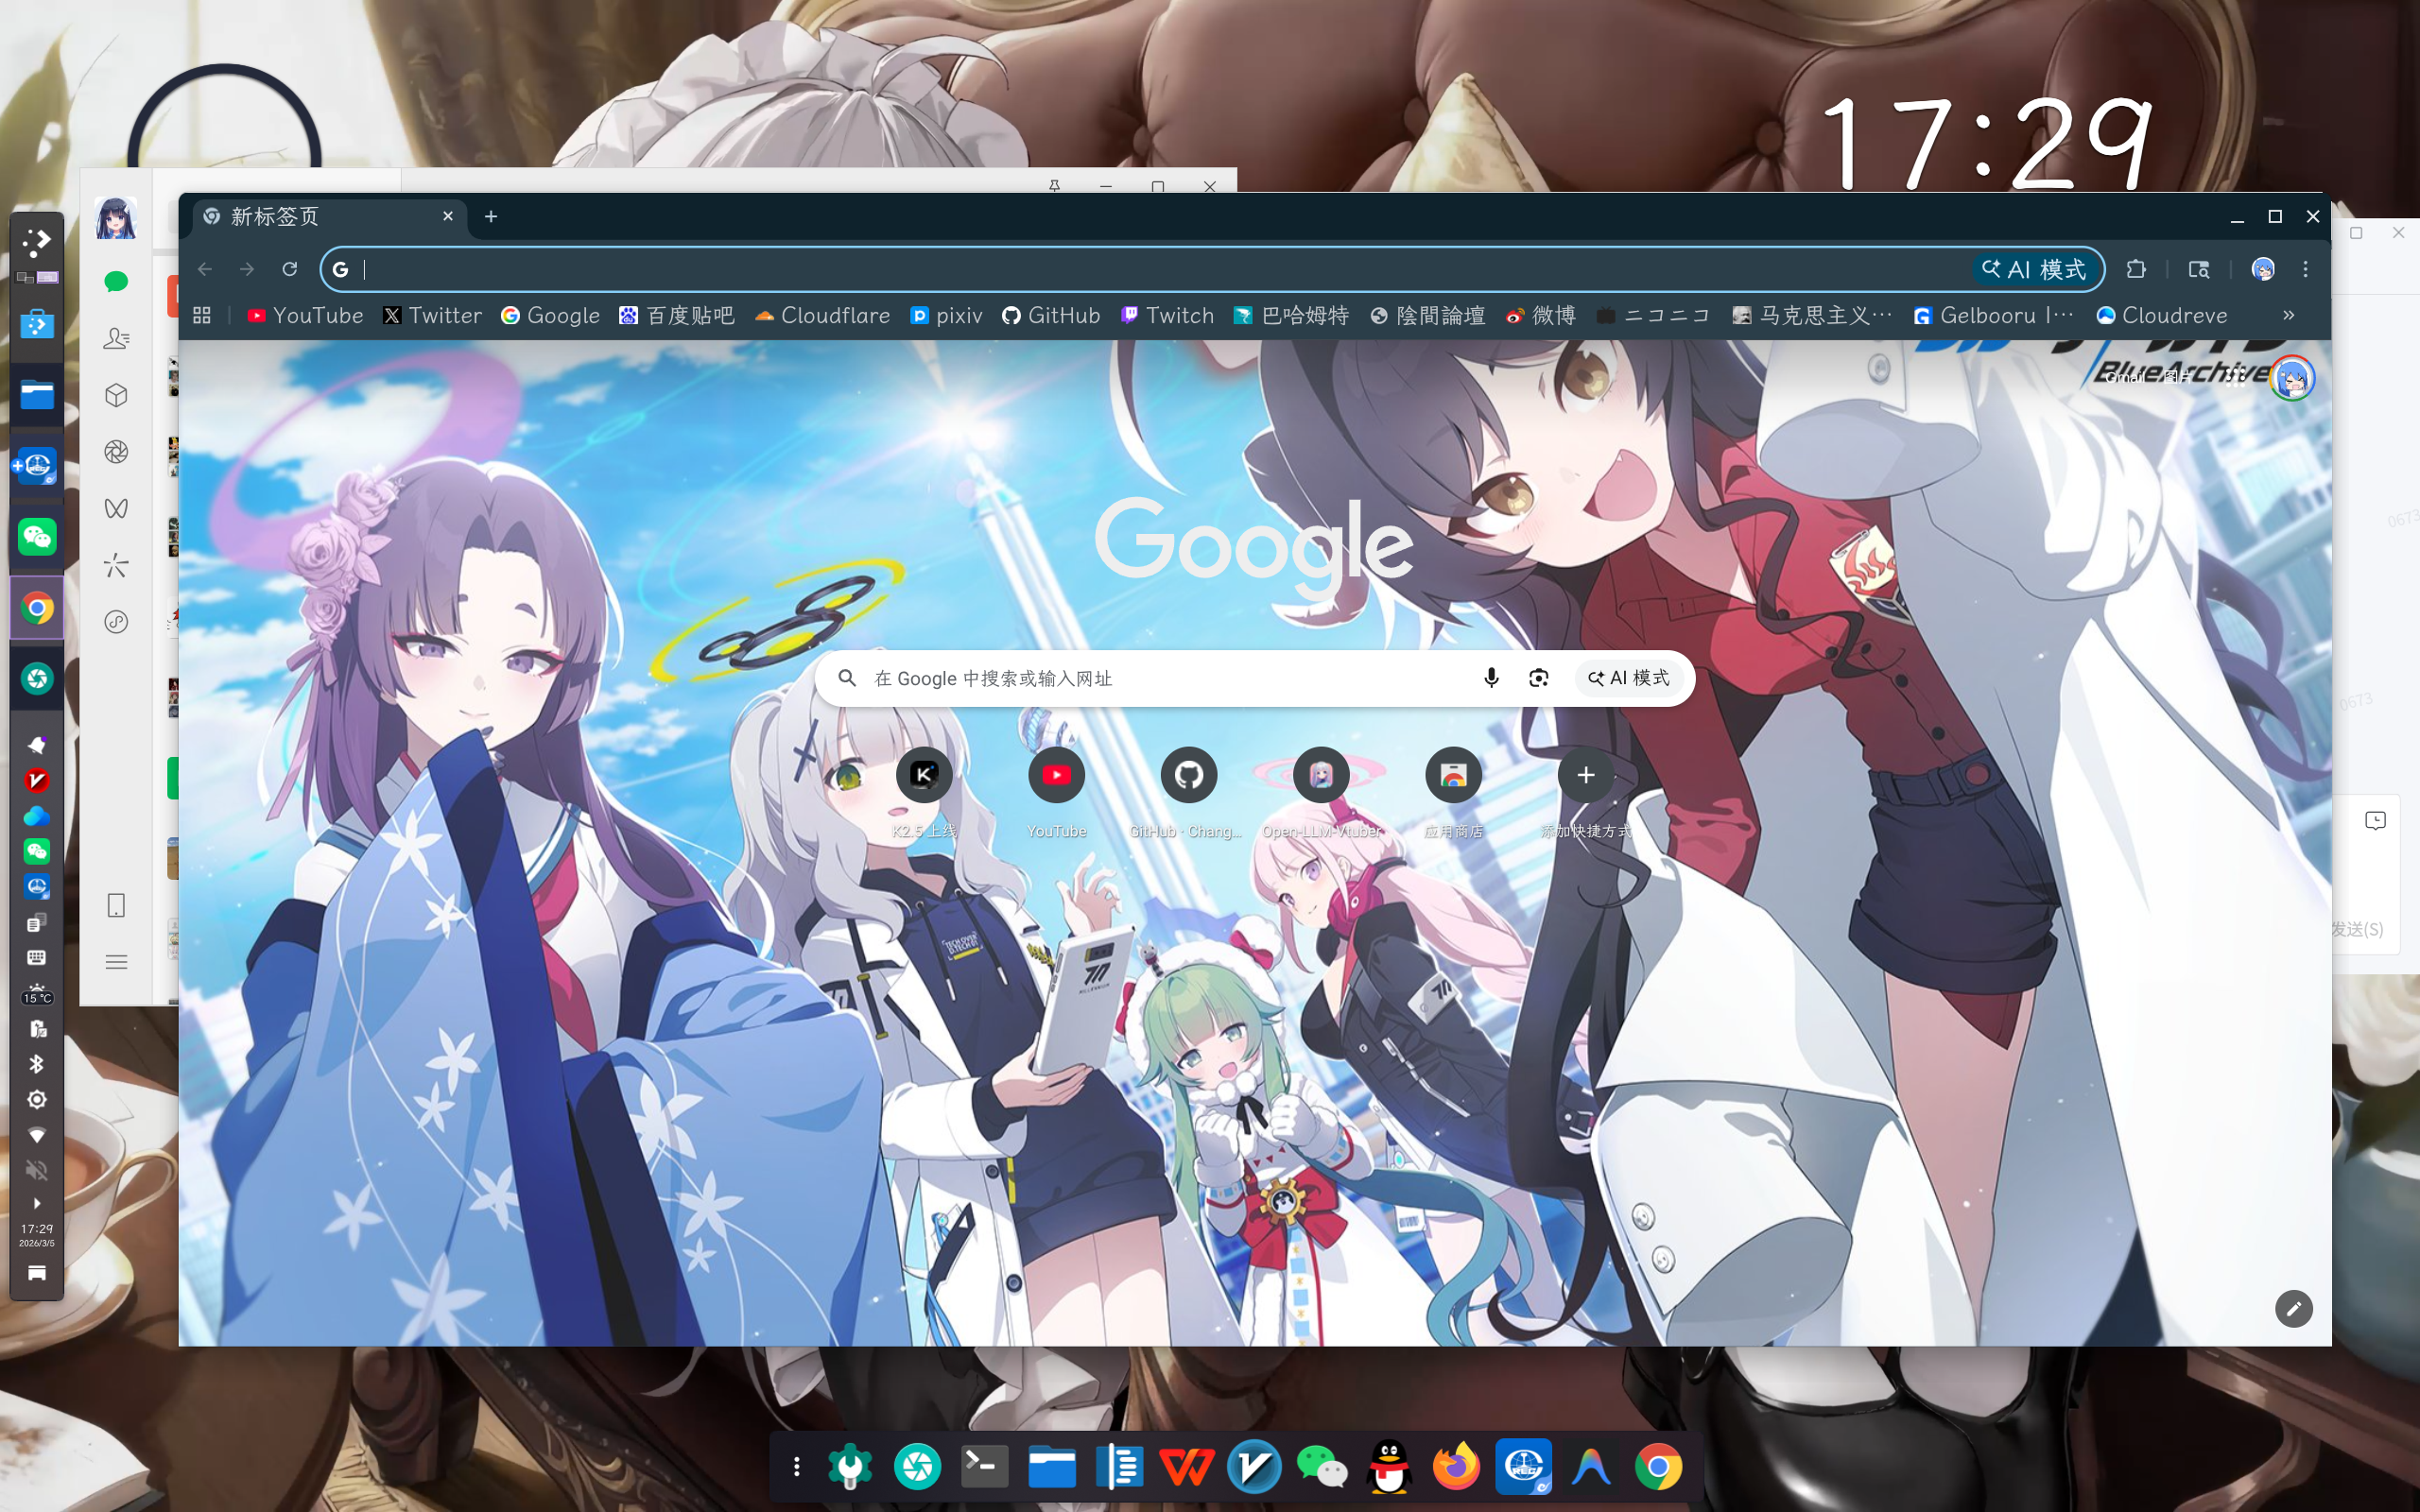Toggle the muted volume tray icon
The image size is (2420, 1512).
point(37,1170)
